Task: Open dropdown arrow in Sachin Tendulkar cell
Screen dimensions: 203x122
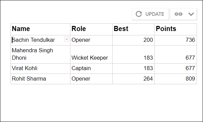Action: (x=67, y=39)
